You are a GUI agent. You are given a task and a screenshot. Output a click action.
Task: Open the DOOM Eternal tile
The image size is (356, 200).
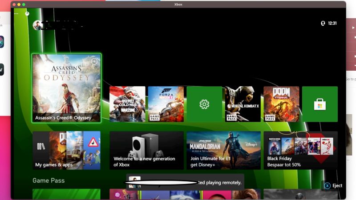point(281,104)
